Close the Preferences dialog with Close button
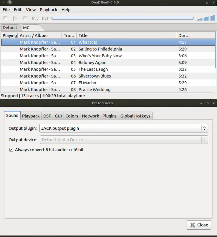The image size is (217, 237). pos(199,225)
